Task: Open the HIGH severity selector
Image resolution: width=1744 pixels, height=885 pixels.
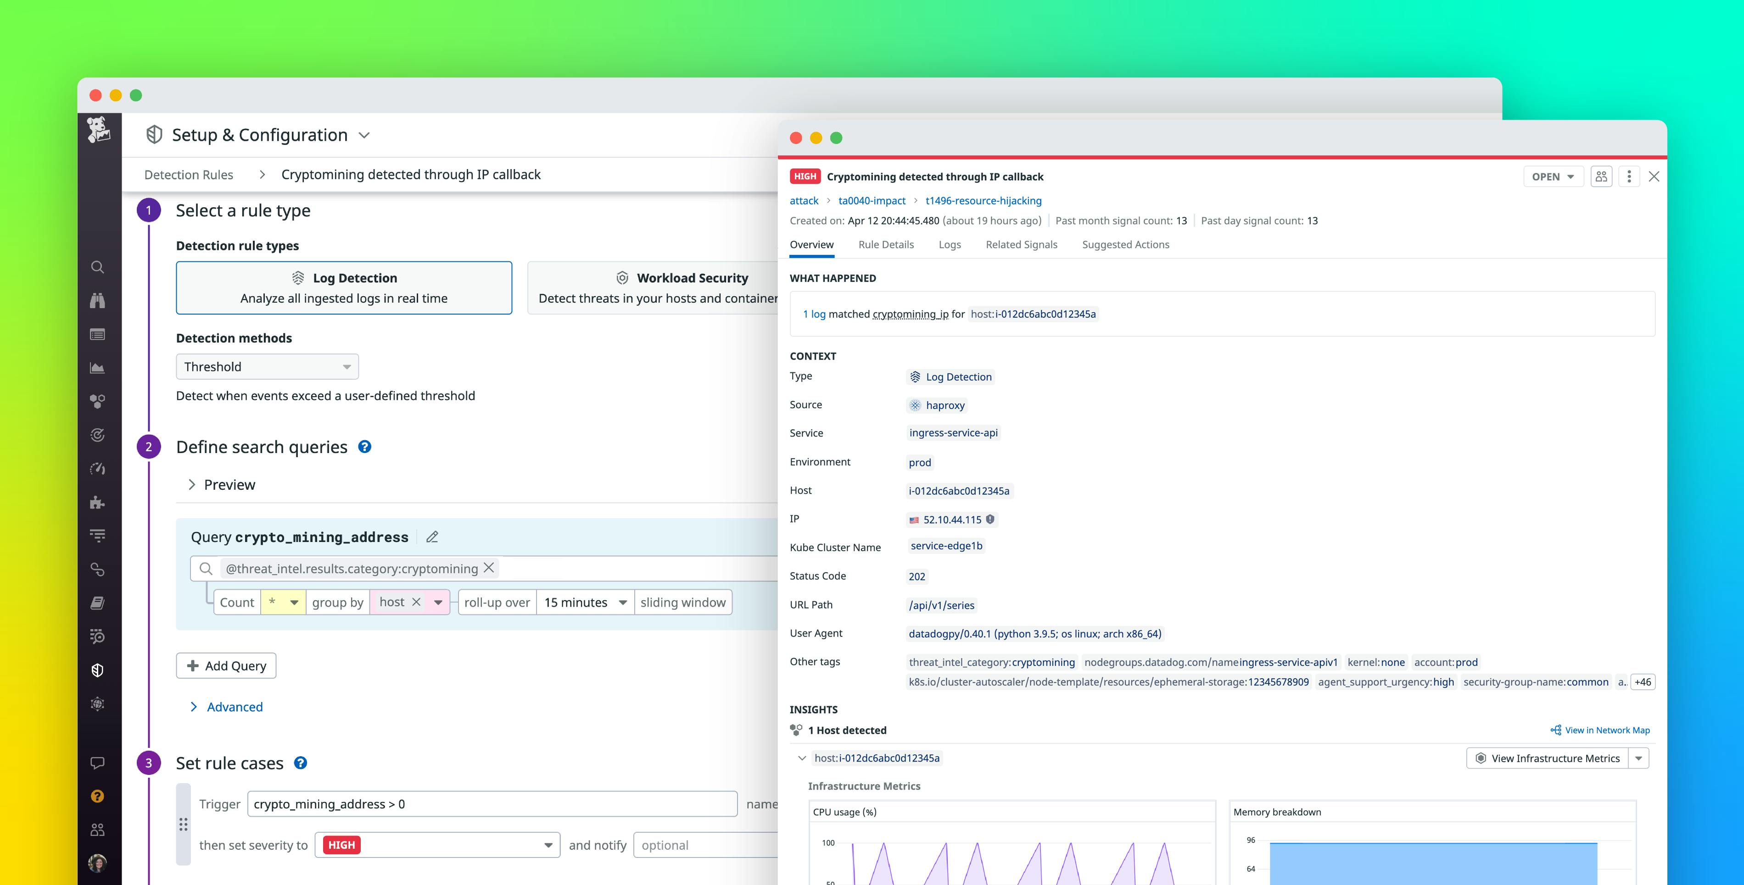Action: [x=436, y=844]
